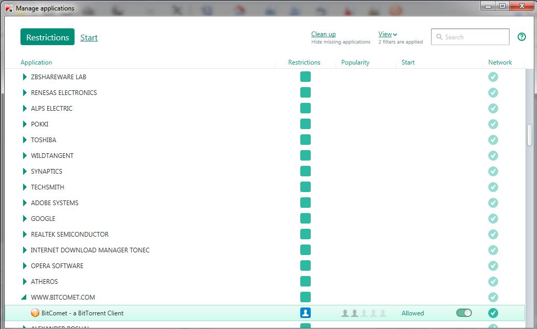Image resolution: width=537 pixels, height=329 pixels.
Task: Click ZBSHAREWARE LAB network check icon
Action: click(493, 77)
